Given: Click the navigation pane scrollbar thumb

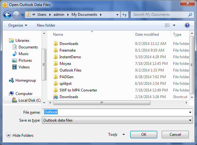Looking at the screenshot, I should [x=44, y=65].
